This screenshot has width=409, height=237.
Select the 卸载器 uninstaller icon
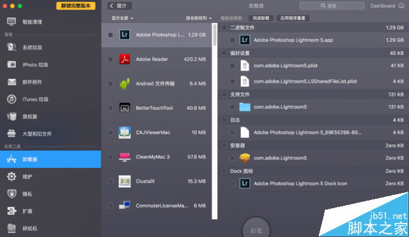(x=12, y=159)
